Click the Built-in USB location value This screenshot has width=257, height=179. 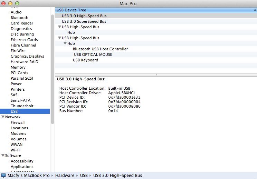pyautogui.click(x=119, y=88)
